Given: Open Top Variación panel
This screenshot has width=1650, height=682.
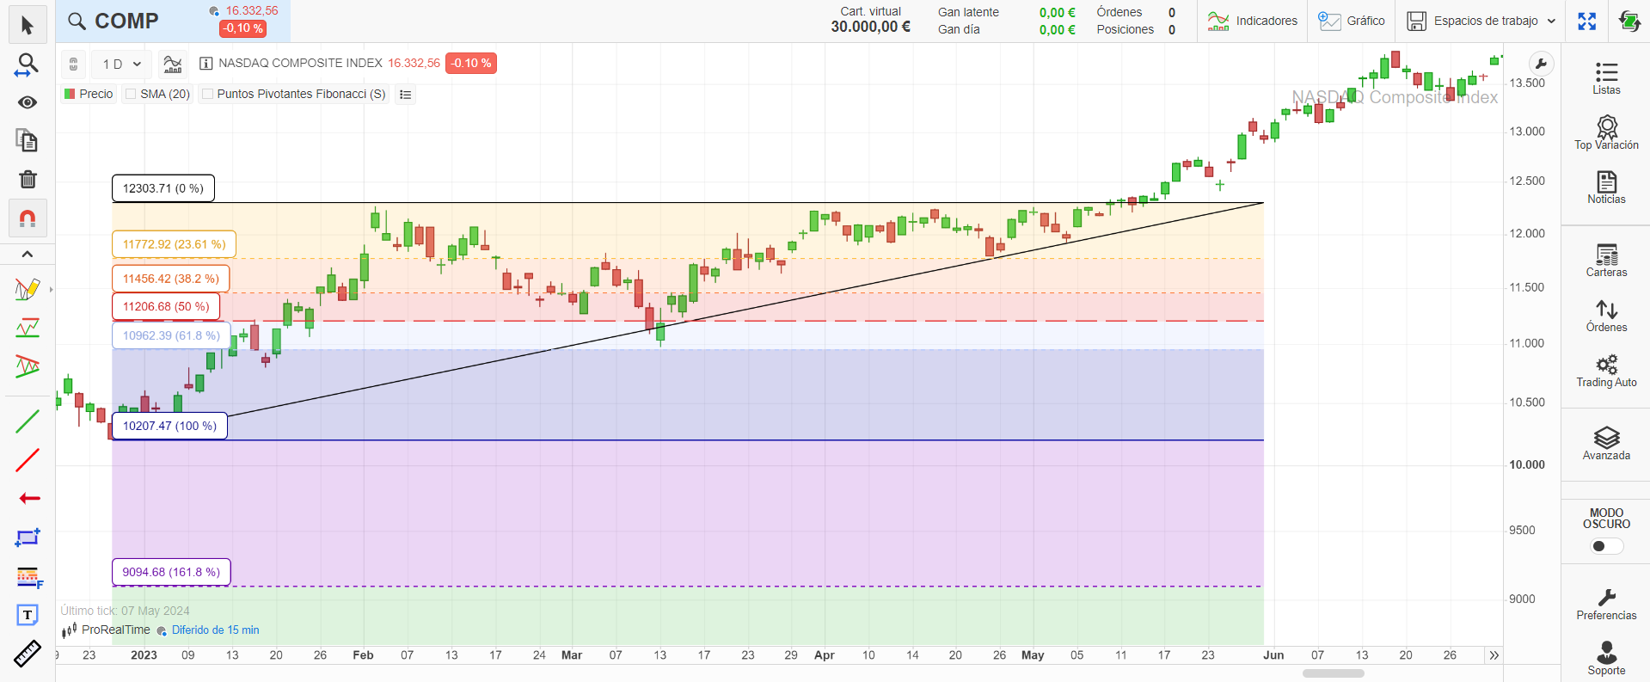Looking at the screenshot, I should click(x=1606, y=133).
